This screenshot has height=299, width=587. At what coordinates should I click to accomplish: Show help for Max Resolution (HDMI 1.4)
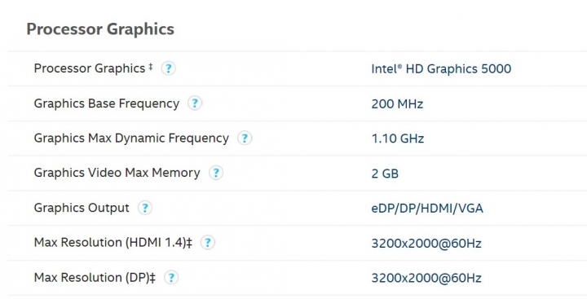(207, 243)
